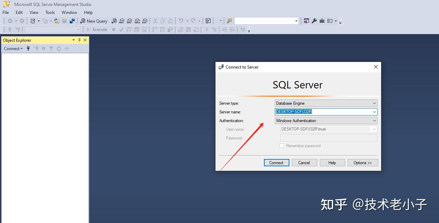Expand the Server name combo box arrow
Screen dimensions: 439x223
tap(374, 112)
